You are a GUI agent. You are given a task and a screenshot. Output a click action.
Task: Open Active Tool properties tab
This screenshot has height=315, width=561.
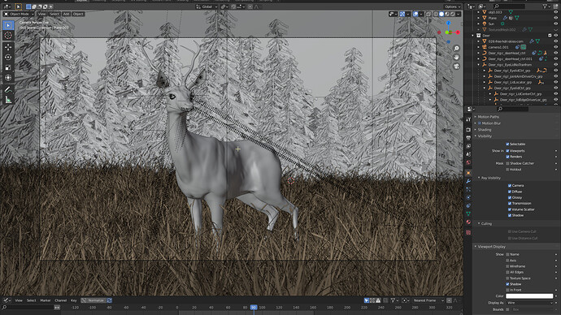pos(468,119)
